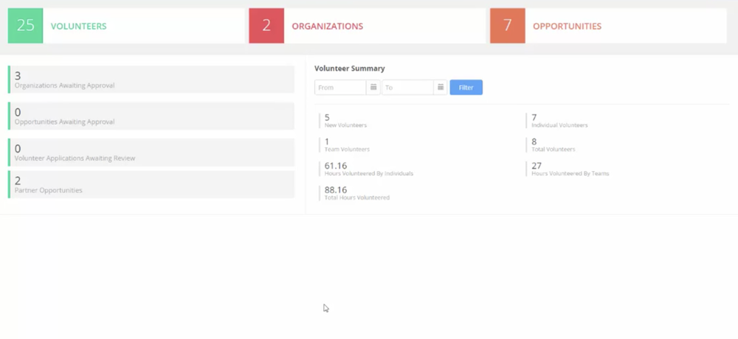
Task: Open the 25 Volunteers card
Action: (126, 26)
